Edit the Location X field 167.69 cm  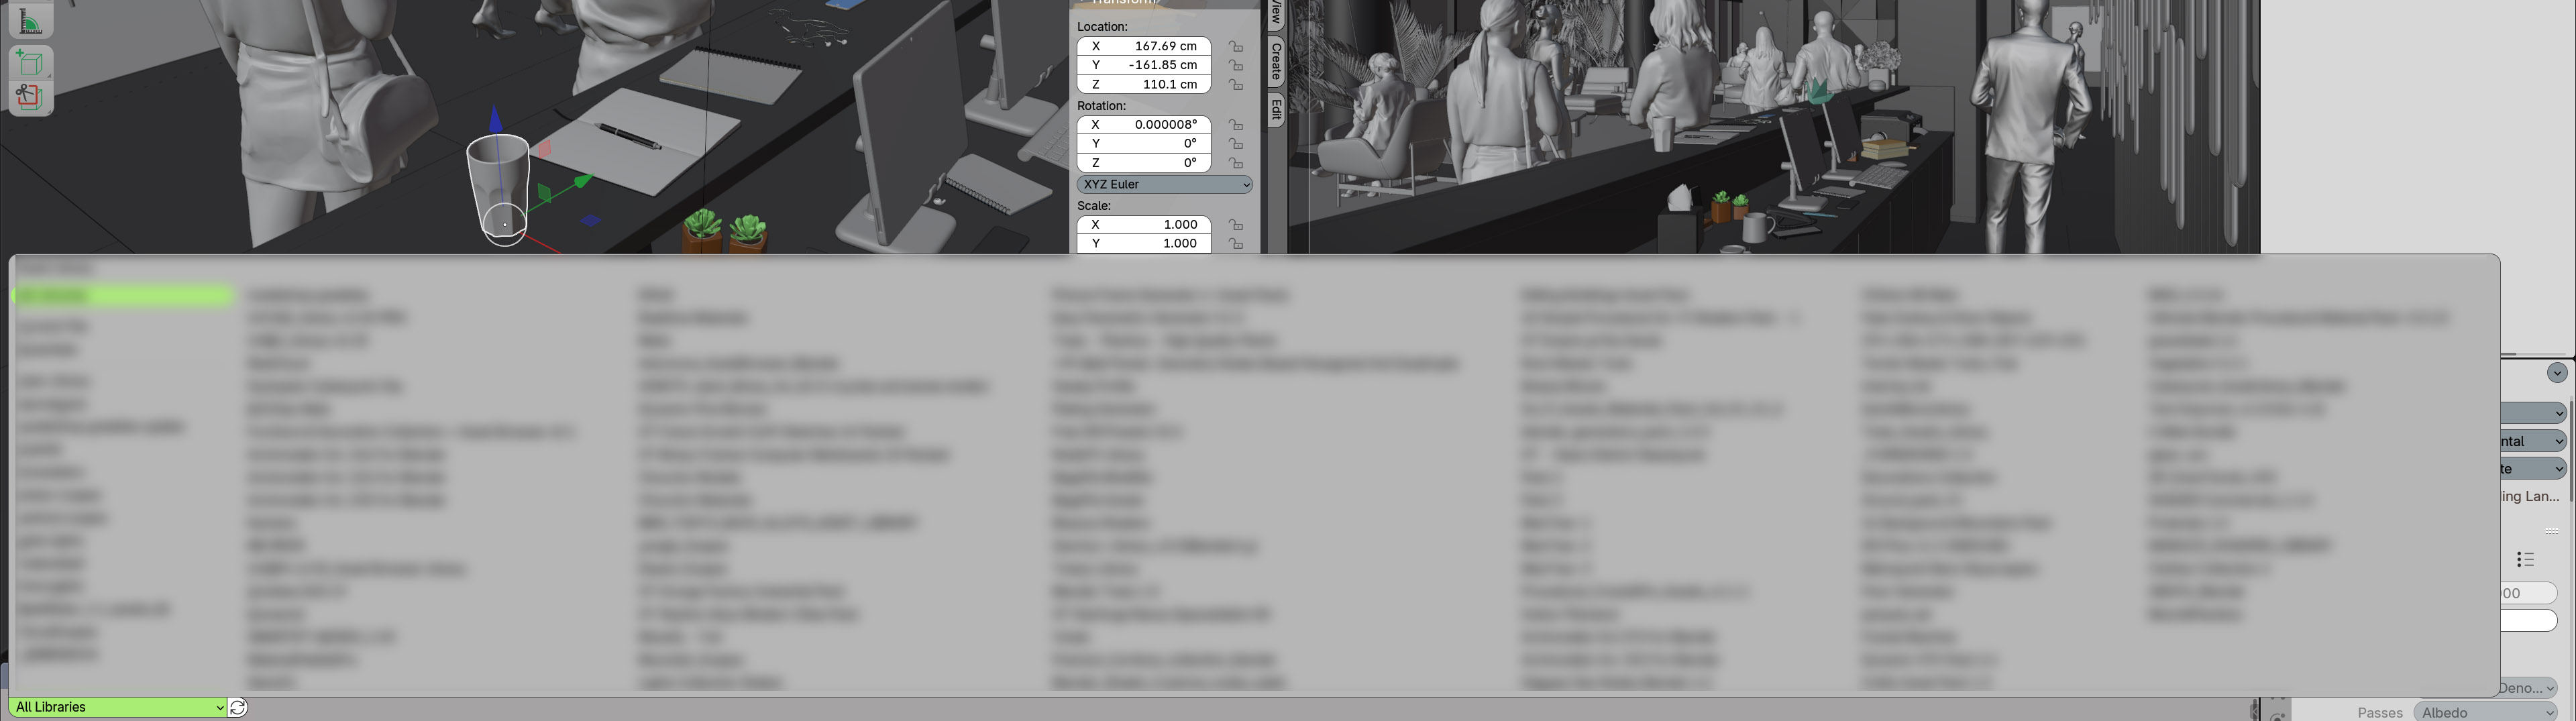[1144, 46]
